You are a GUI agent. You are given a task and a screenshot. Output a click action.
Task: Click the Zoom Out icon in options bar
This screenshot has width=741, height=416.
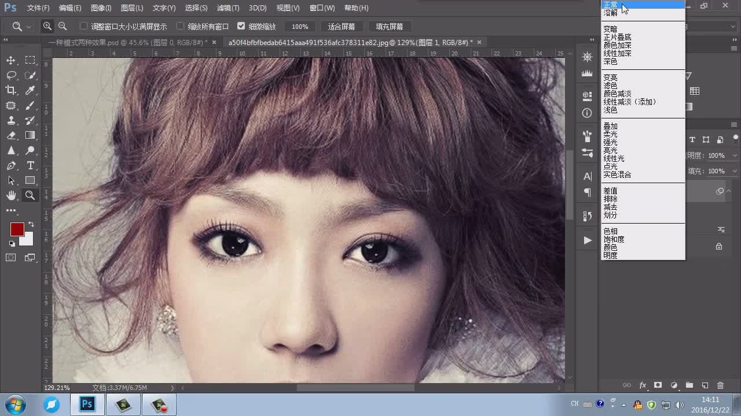pyautogui.click(x=63, y=26)
